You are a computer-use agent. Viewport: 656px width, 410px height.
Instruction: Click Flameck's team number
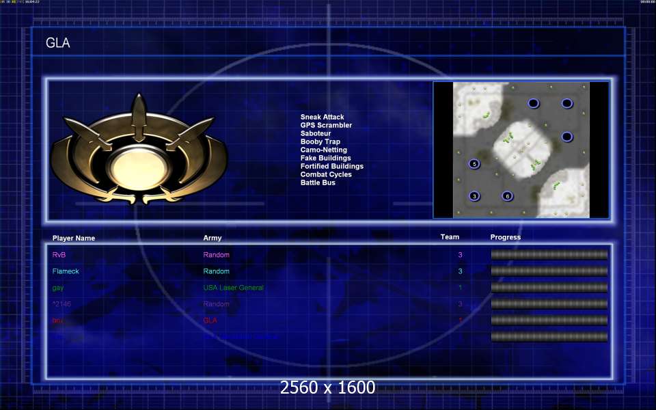point(460,271)
